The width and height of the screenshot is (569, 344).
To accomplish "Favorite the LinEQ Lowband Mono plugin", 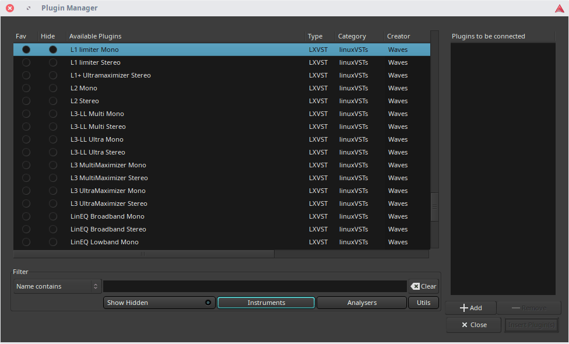I will (x=26, y=242).
